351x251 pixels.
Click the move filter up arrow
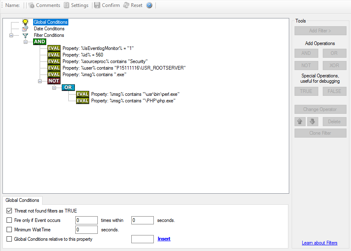299,122
